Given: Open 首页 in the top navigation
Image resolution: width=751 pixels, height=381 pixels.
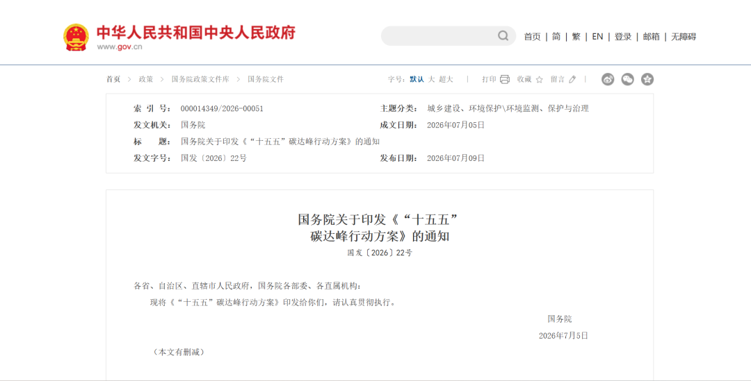Looking at the screenshot, I should click(532, 36).
